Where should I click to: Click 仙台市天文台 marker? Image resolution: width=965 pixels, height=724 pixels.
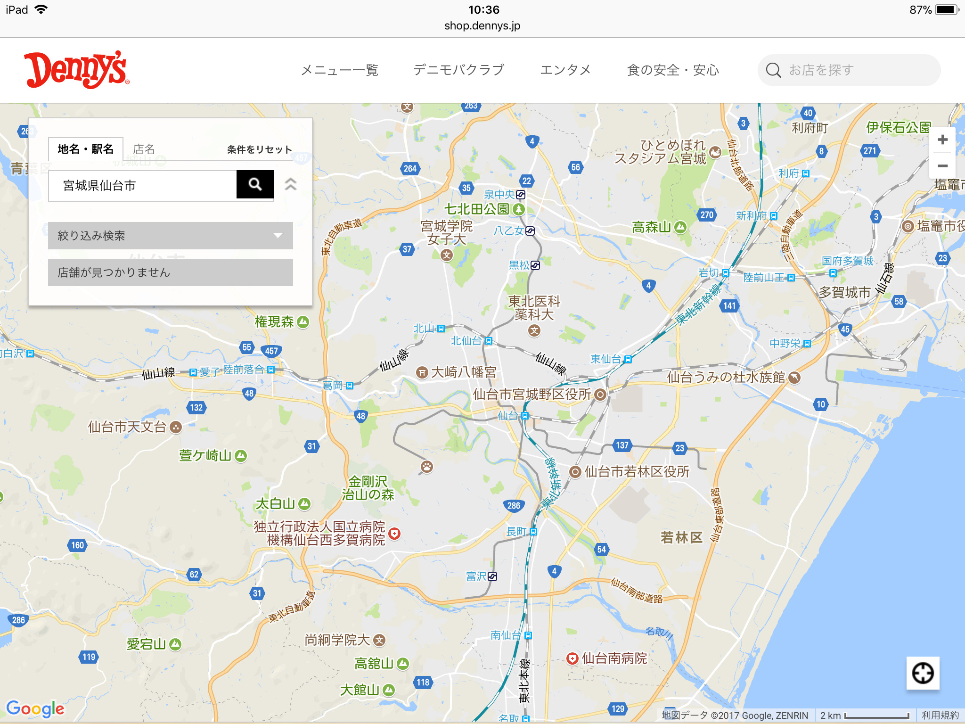coord(176,428)
